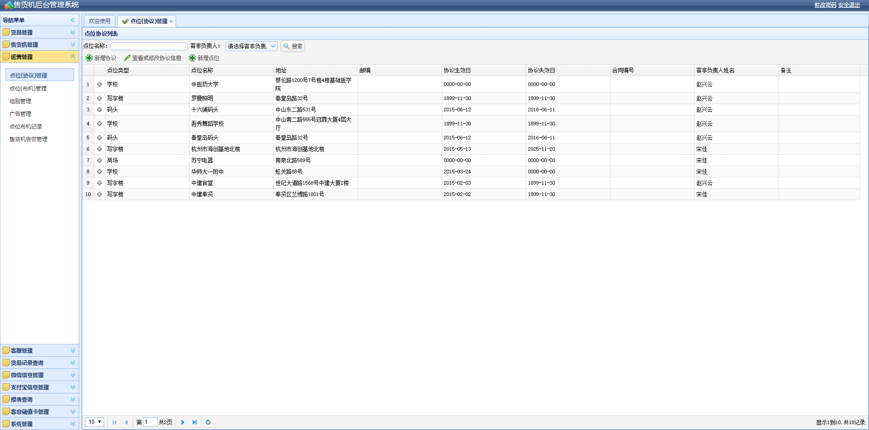Expand the 系统管理 menu section
The width and height of the screenshot is (869, 430).
pyautogui.click(x=39, y=424)
